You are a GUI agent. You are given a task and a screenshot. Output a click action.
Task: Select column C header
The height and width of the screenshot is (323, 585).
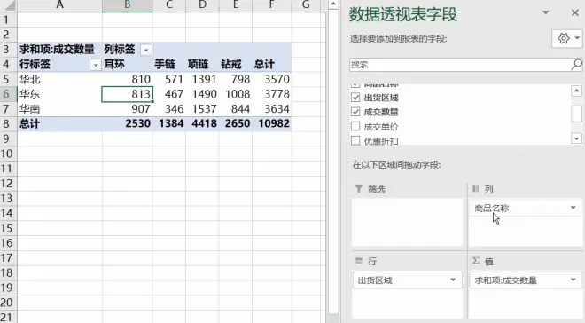[x=169, y=4]
